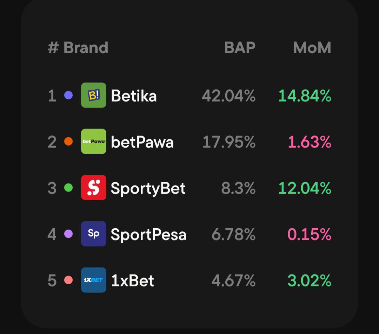Screen dimensions: 379x334
Task: Open the 1xBet brand name
Action: pyautogui.click(x=132, y=281)
